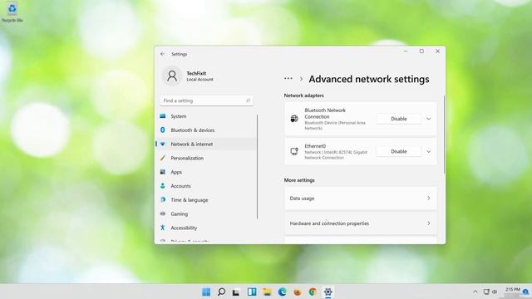Screen dimensions: 532x299
Task: Expand the breadcrumb ellipsis menu
Action: click(288, 79)
